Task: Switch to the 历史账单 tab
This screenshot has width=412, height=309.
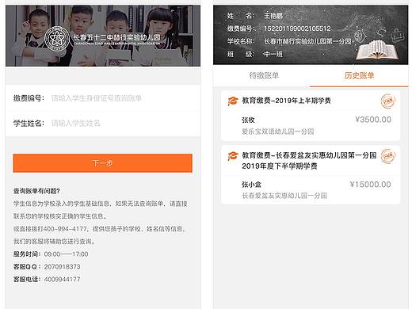Action: tap(359, 75)
